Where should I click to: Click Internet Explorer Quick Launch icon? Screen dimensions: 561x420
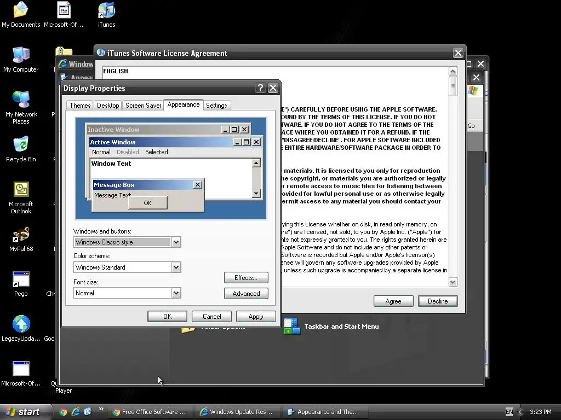pos(76,412)
